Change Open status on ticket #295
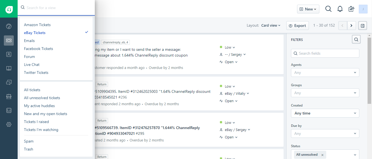372x159 pixels. click(x=228, y=137)
